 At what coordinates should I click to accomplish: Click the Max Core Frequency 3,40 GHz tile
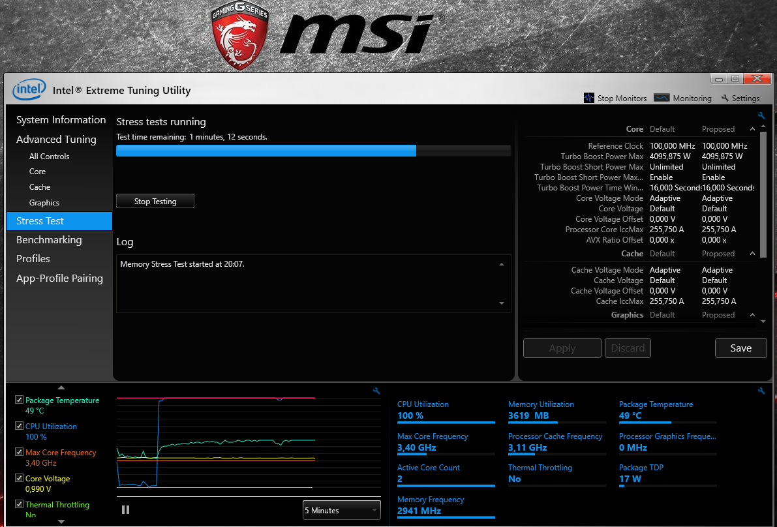coord(446,444)
